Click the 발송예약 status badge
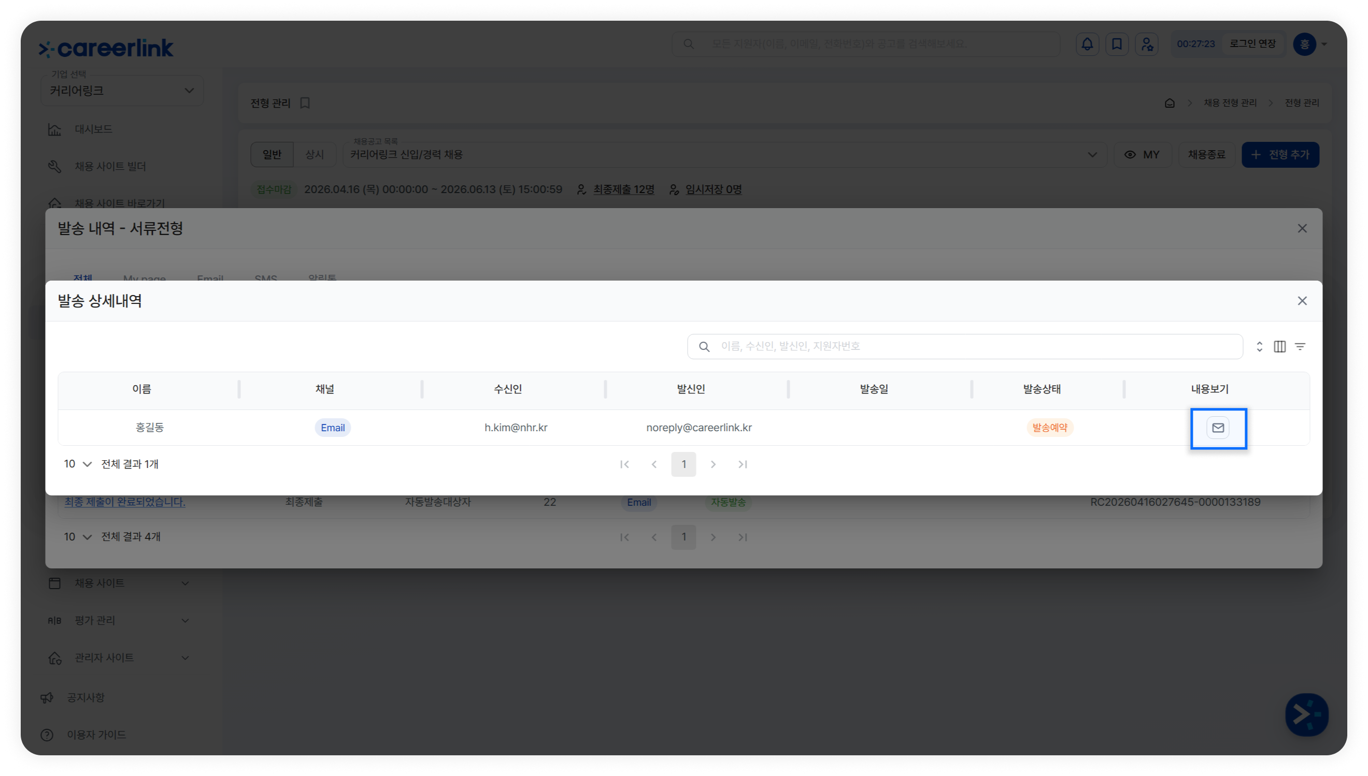Viewport: 1368px width, 776px height. point(1050,428)
